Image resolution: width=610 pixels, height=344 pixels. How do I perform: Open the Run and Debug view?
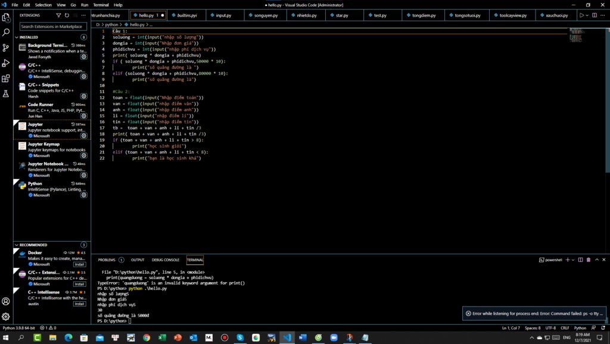coord(6,63)
